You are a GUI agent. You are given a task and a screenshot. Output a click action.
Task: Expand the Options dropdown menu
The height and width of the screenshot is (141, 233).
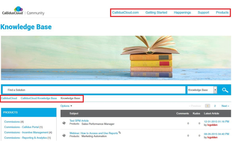coord(66,106)
